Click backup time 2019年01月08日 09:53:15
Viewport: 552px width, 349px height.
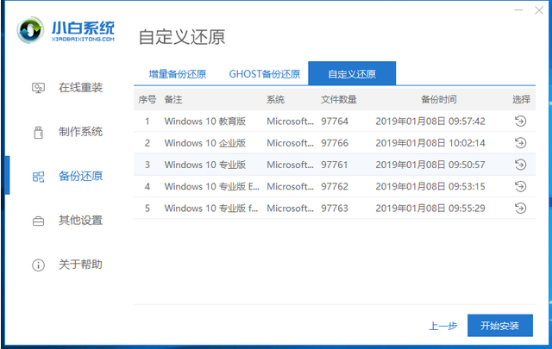click(x=430, y=186)
